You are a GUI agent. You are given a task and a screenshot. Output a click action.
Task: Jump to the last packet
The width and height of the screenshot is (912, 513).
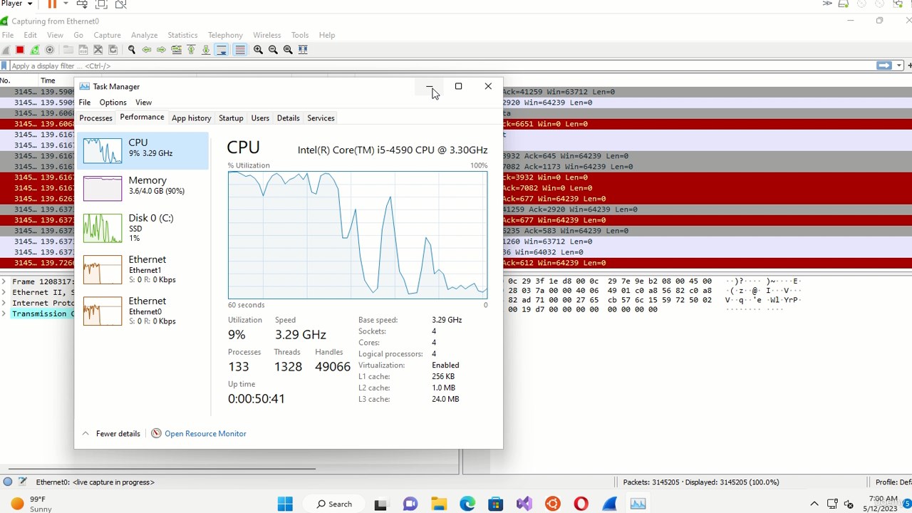206,50
